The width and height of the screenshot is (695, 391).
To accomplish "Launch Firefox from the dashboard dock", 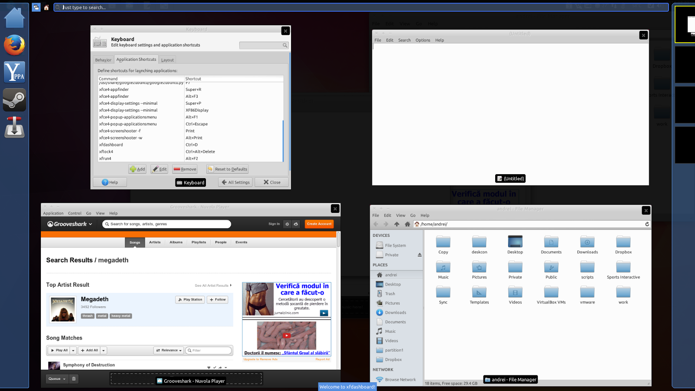I will click(x=14, y=45).
